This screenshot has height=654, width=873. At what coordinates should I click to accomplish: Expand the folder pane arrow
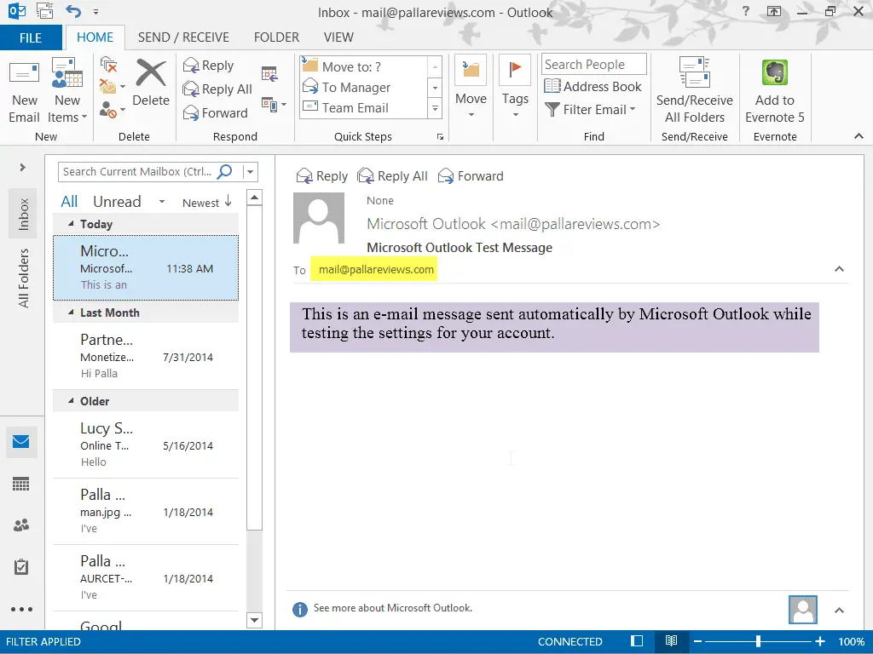pyautogui.click(x=22, y=168)
